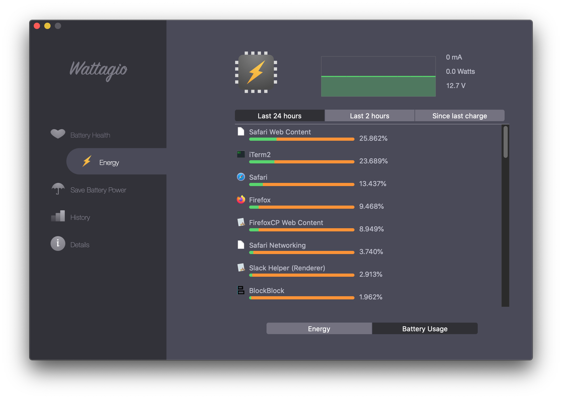Click the History bar chart icon

(58, 216)
